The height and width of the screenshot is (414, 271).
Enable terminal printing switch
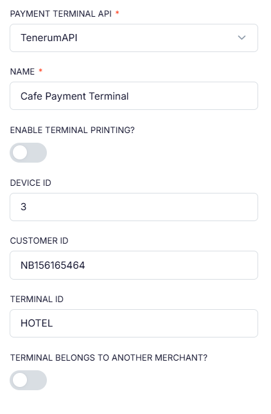[28, 152]
